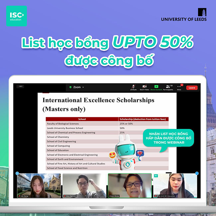Click the ISC education logo
The height and width of the screenshot is (216, 216).
point(17,16)
